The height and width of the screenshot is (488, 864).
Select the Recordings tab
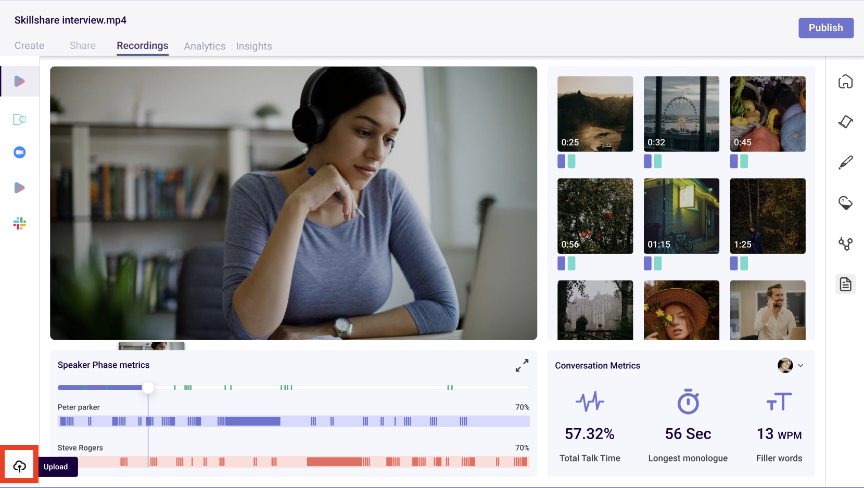pyautogui.click(x=143, y=45)
